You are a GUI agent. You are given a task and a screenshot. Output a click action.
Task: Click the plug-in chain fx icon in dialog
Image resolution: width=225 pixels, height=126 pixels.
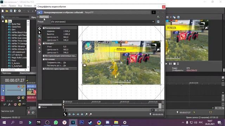point(158,17)
